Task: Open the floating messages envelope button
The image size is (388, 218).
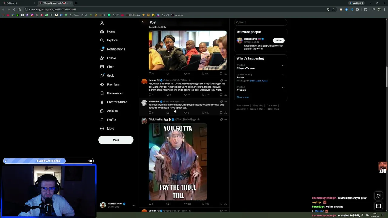Action: [379, 206]
